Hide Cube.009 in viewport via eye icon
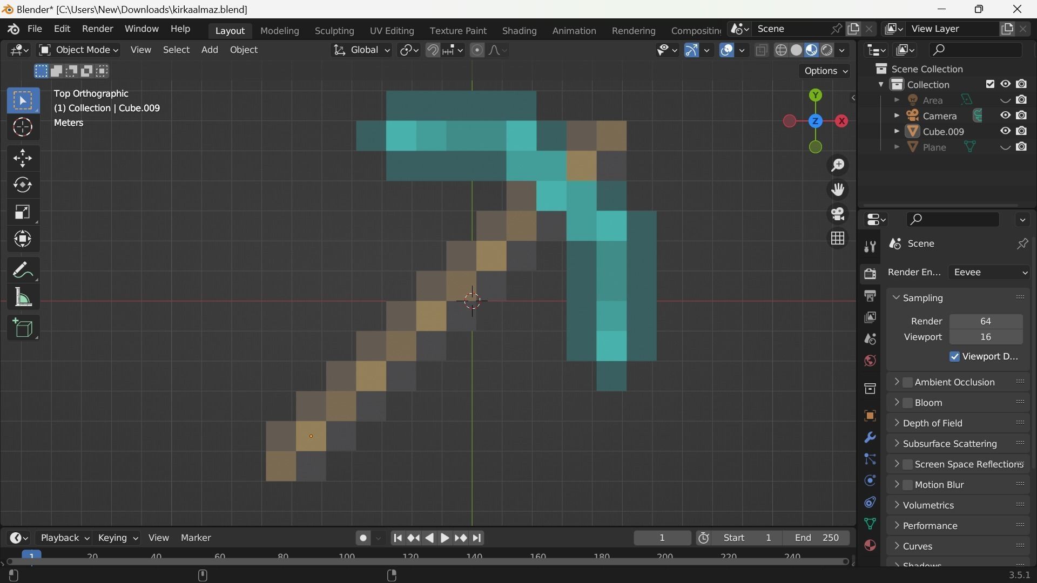This screenshot has width=1037, height=583. click(1005, 131)
